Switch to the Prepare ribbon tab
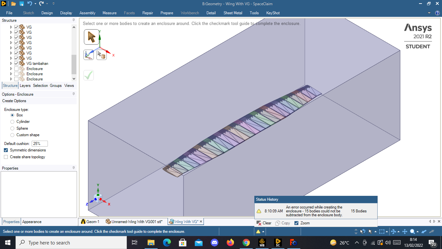Screen dimensions: 442x249 point(167,13)
